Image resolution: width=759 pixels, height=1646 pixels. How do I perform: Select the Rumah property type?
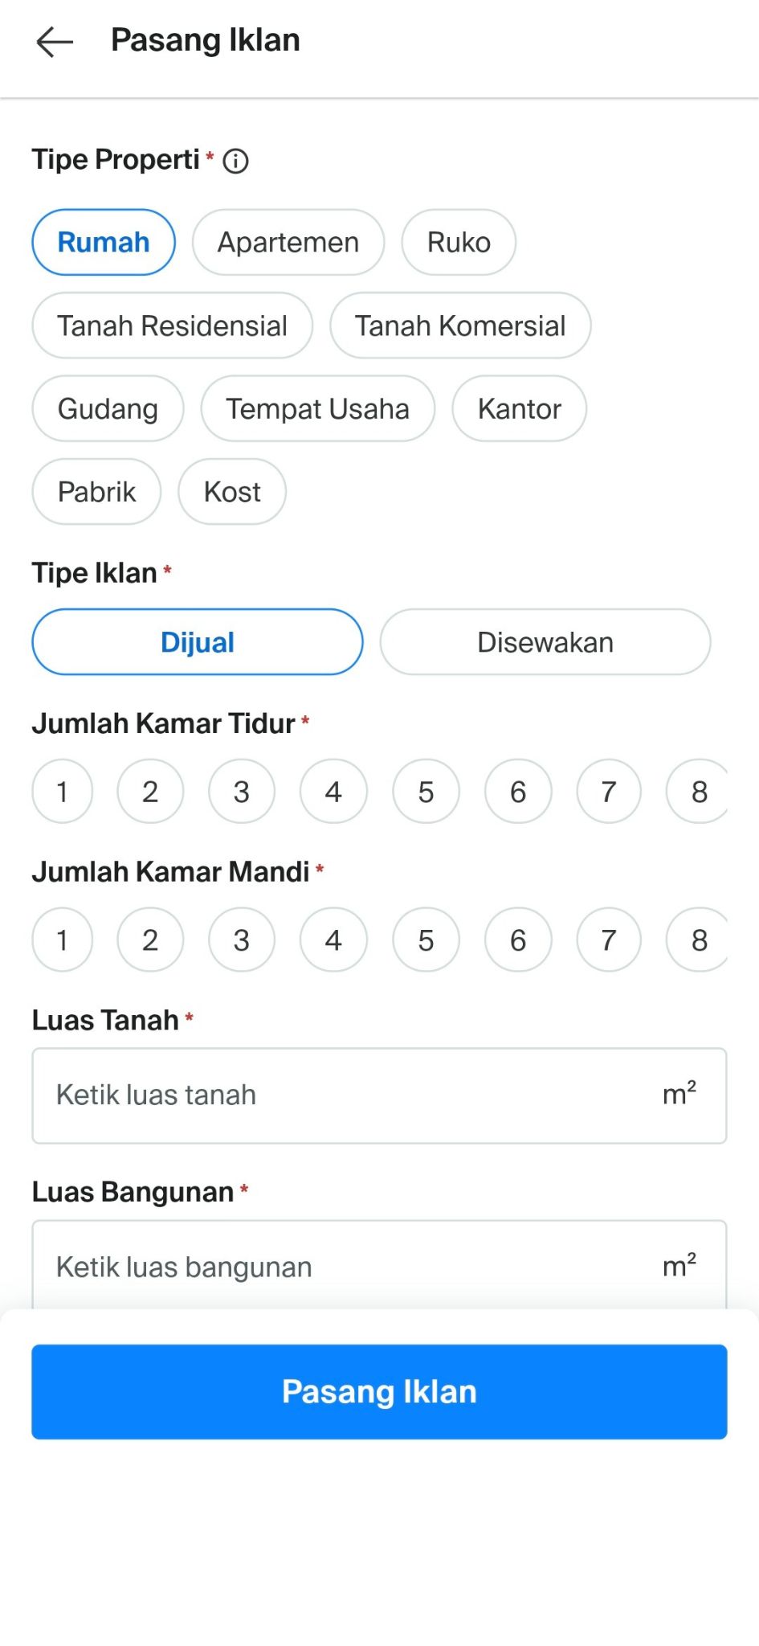click(104, 243)
